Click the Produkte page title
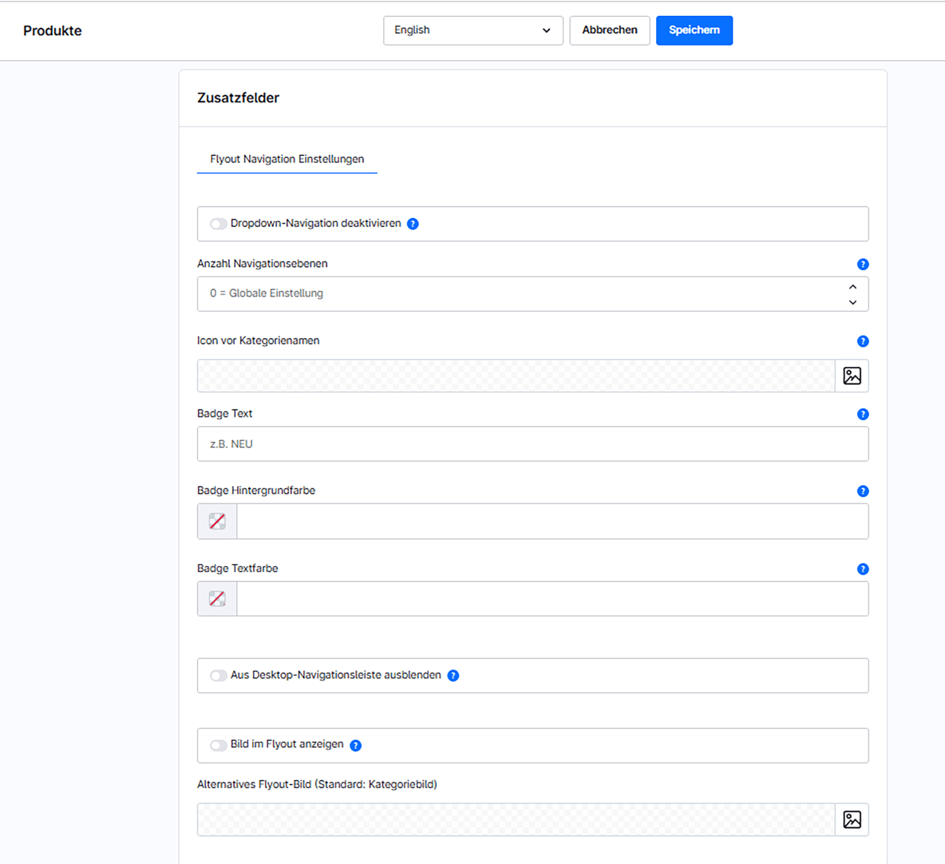The width and height of the screenshot is (945, 864). (52, 31)
